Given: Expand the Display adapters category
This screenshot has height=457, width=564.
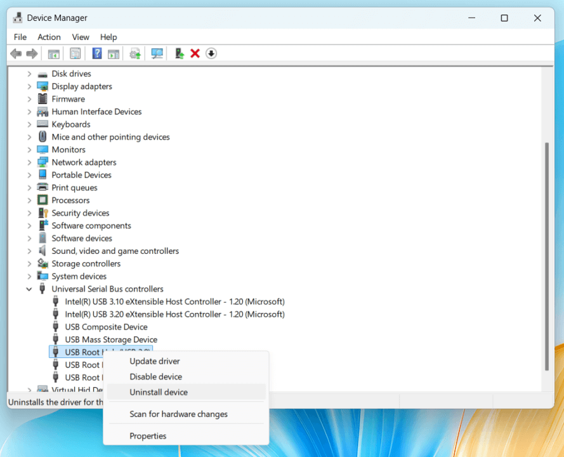Looking at the screenshot, I should click(x=29, y=86).
